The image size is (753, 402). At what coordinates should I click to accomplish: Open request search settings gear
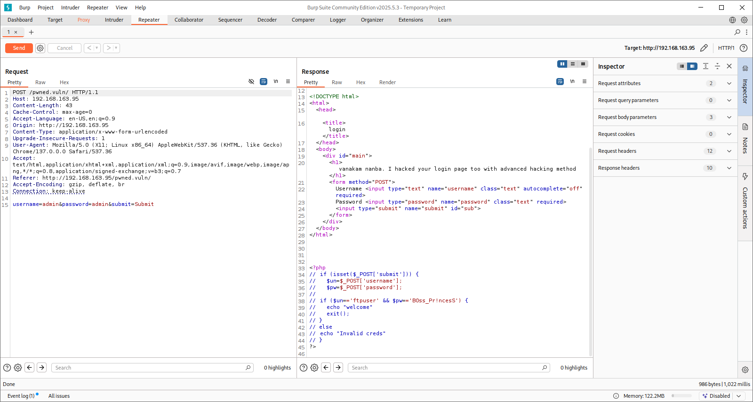pos(18,368)
